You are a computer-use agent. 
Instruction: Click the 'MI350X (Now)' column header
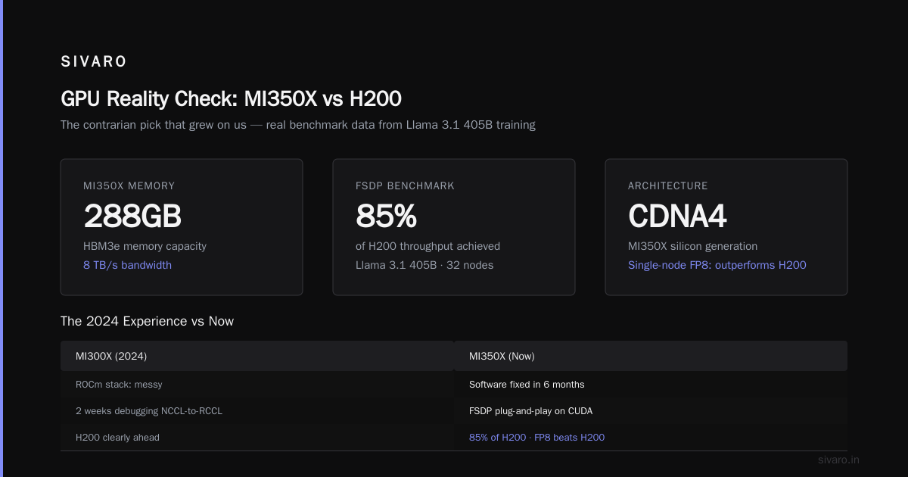click(x=651, y=356)
